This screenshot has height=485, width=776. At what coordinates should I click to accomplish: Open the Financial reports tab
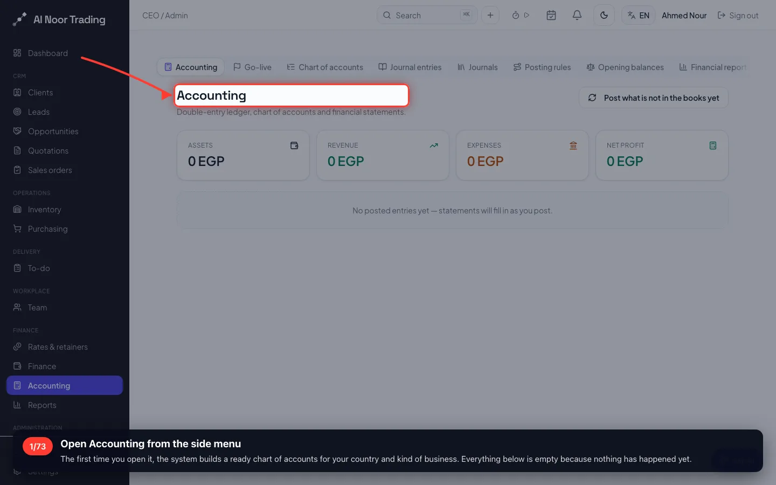pyautogui.click(x=712, y=67)
